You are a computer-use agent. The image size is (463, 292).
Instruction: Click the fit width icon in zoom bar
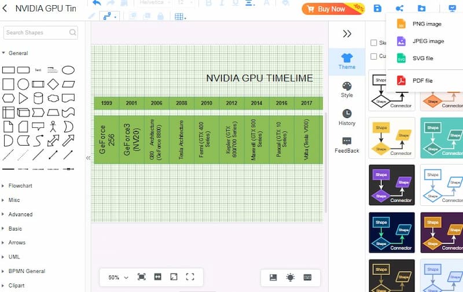pyautogui.click(x=157, y=276)
